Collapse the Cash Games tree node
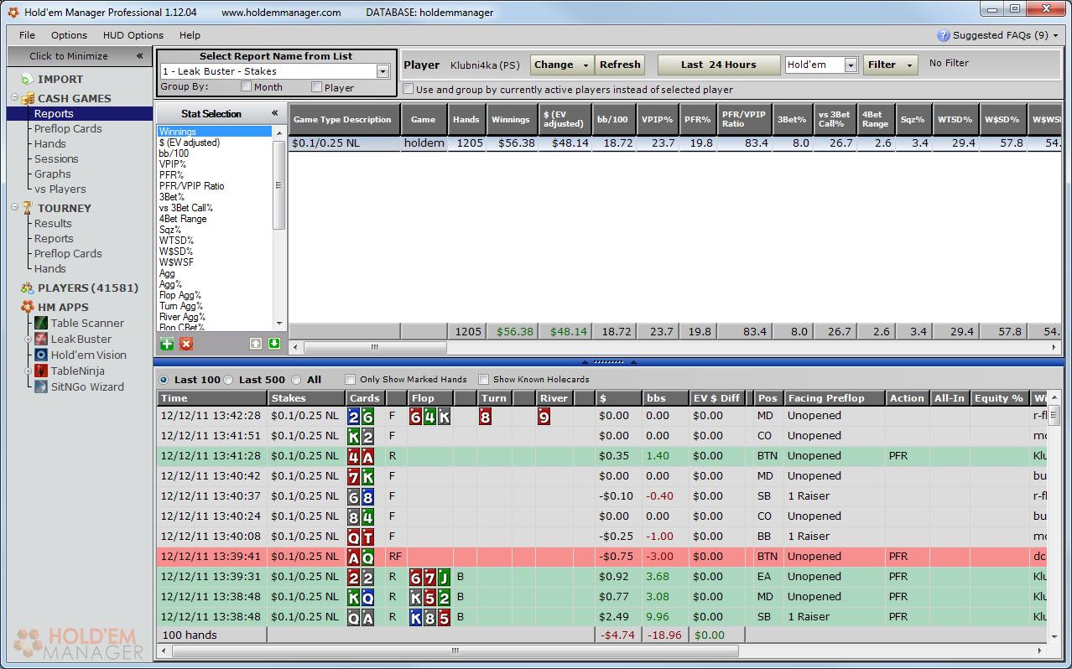This screenshot has height=669, width=1072. click(x=15, y=98)
